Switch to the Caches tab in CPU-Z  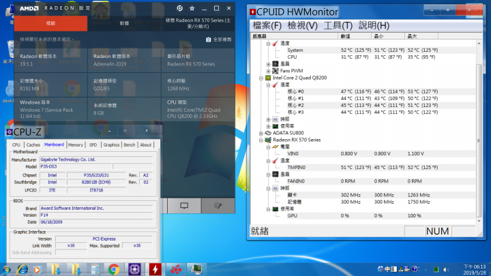coord(33,145)
